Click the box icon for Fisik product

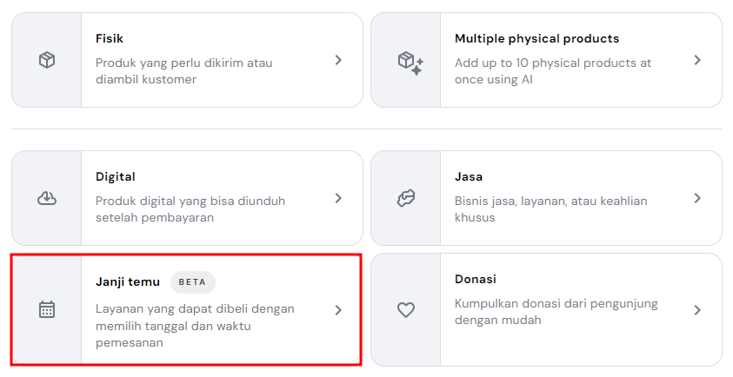coord(47,60)
